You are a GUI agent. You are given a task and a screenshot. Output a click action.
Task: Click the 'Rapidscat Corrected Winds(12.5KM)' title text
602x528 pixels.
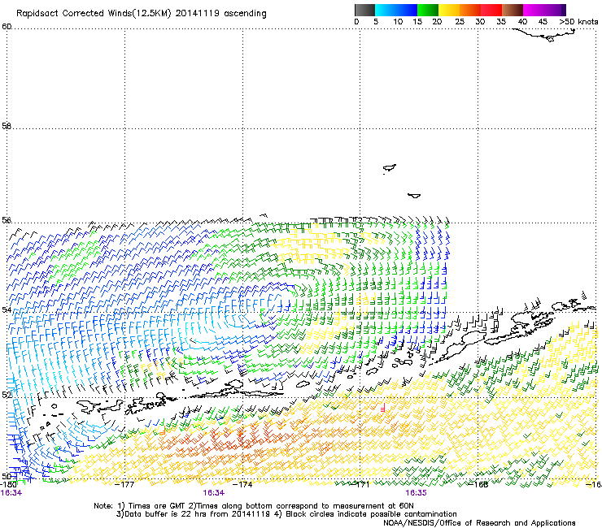(94, 14)
